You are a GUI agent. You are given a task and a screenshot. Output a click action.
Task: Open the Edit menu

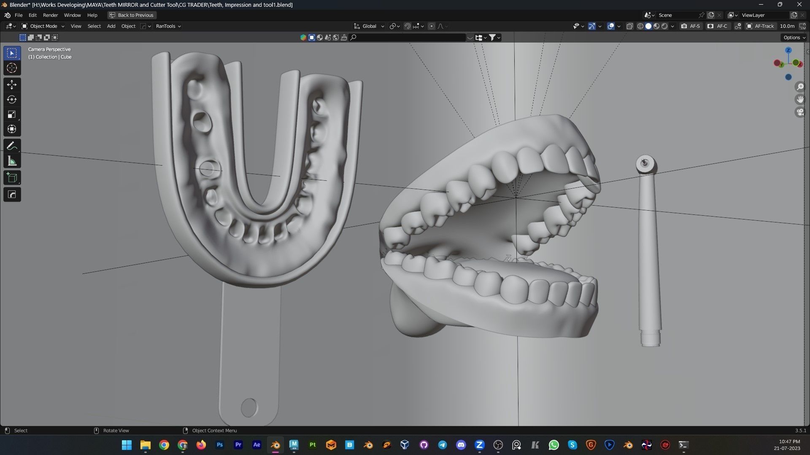tap(32, 15)
